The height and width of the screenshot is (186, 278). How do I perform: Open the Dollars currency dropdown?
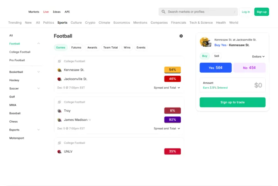[x=258, y=56]
